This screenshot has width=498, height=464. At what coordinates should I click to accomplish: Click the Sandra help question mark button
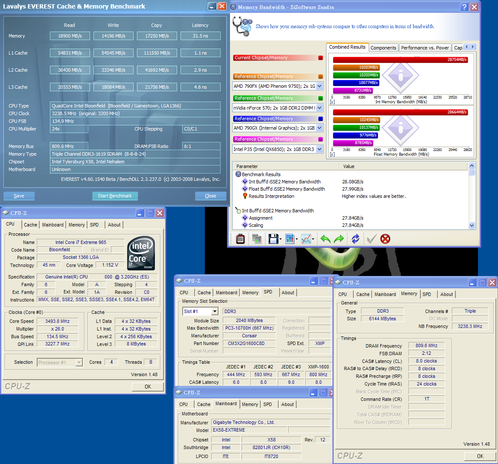464,7
